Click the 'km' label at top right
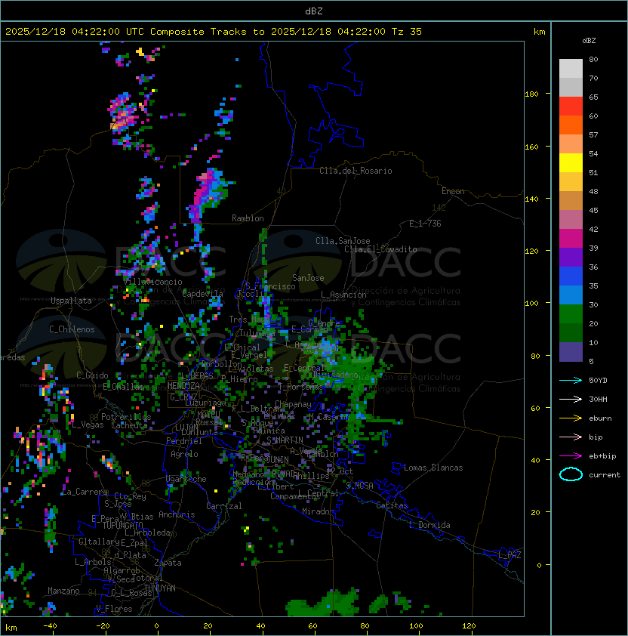Screen dimensions: 628x636 (539, 32)
